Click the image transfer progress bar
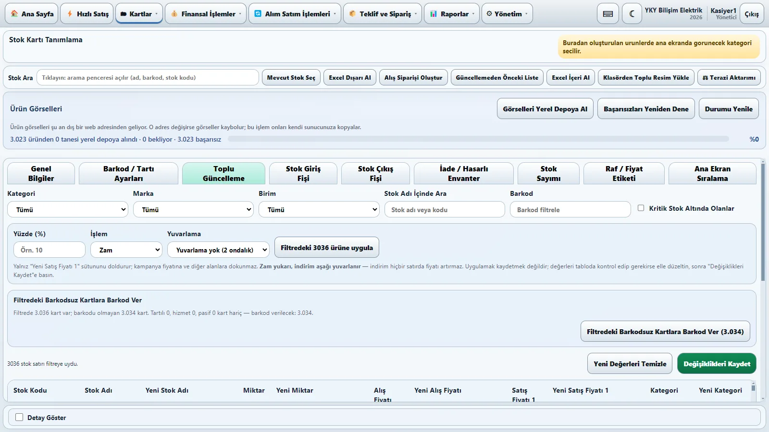This screenshot has width=769, height=432. [x=478, y=139]
